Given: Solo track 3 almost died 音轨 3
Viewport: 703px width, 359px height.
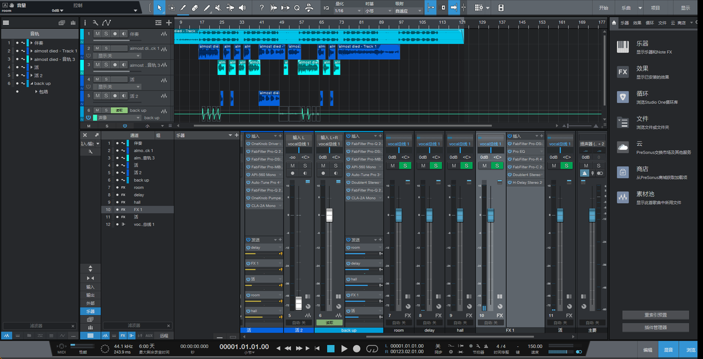Looking at the screenshot, I should pos(106,66).
